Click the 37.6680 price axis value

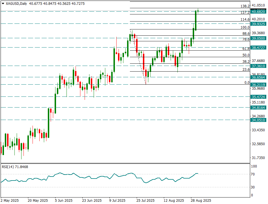(x=258, y=61)
